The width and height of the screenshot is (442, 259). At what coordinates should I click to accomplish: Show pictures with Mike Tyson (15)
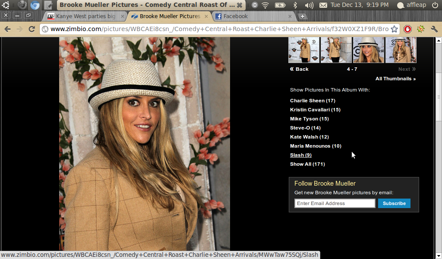[x=309, y=119]
